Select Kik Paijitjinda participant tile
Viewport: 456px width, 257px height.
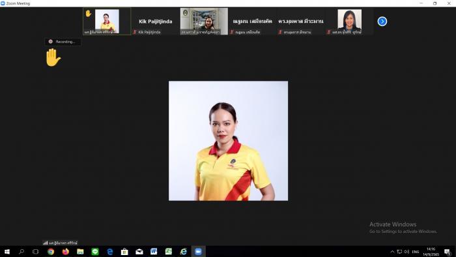click(x=155, y=22)
